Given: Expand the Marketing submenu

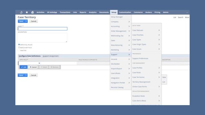Looking at the screenshot, I should (x=120, y=50).
